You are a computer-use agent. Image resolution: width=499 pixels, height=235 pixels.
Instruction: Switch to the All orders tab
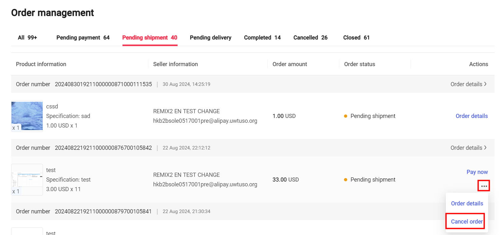[x=27, y=38]
